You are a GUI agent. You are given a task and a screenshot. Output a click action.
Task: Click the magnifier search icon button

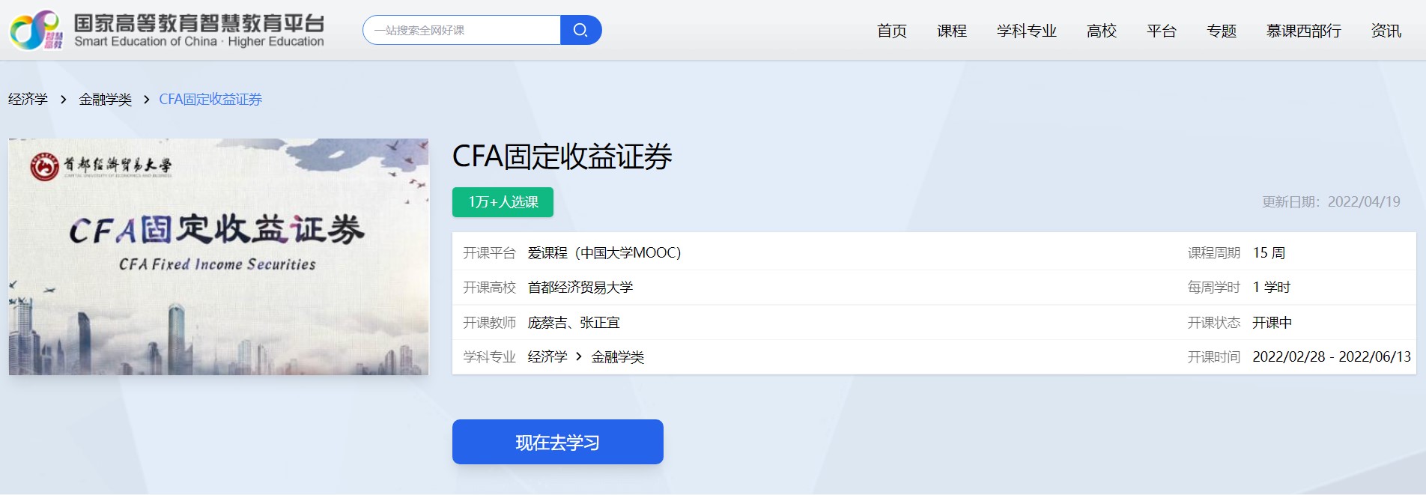click(580, 30)
